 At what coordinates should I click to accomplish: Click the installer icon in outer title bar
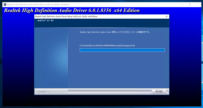(5, 5)
